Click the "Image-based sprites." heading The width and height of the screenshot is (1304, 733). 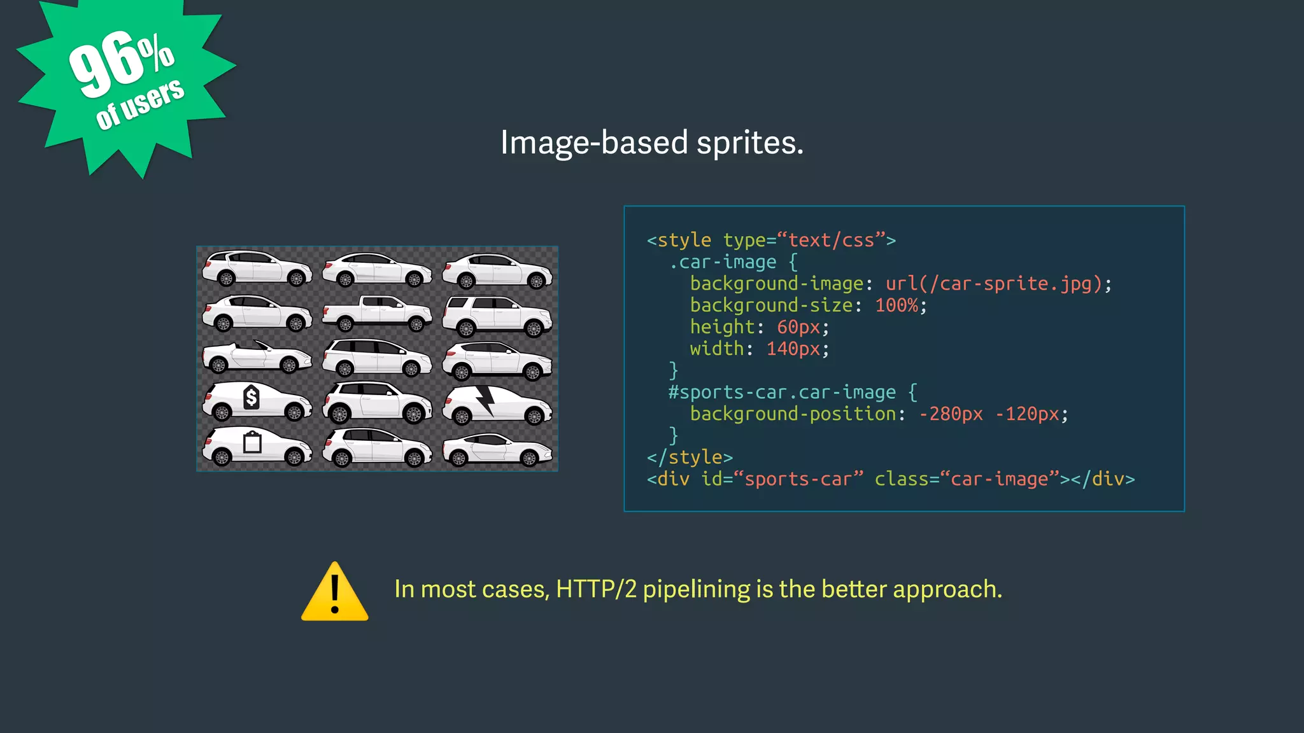[x=652, y=143]
